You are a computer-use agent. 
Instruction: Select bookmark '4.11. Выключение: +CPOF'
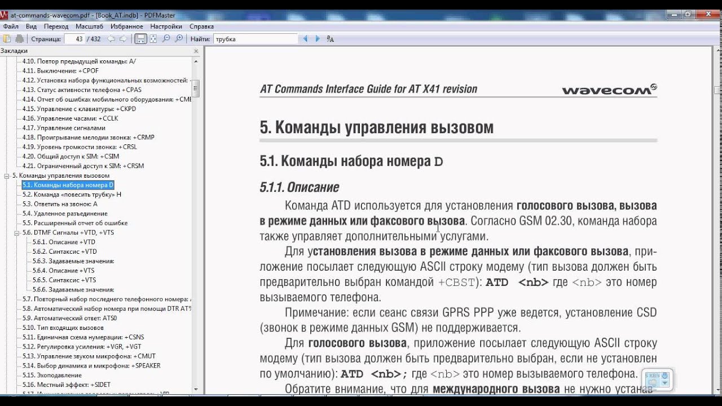60,71
